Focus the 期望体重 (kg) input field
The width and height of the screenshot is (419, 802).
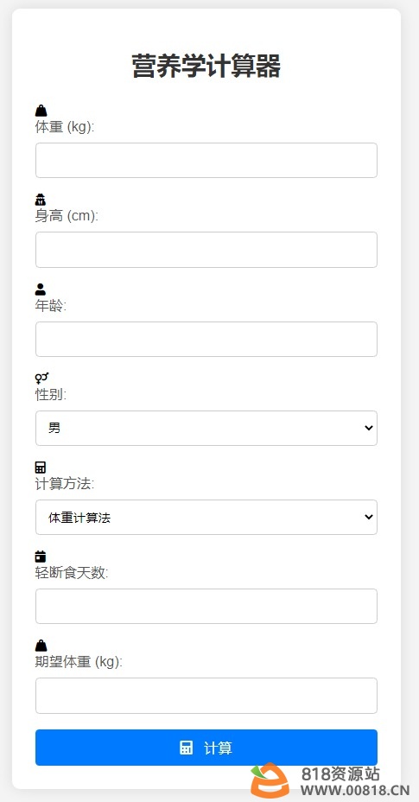(x=206, y=696)
